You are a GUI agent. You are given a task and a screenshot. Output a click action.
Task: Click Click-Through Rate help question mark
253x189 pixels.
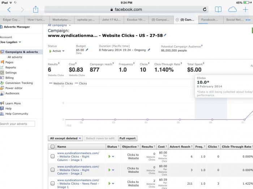(181, 63)
